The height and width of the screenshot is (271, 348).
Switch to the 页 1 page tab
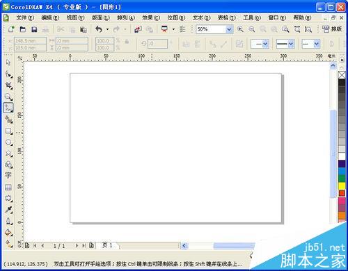[x=107, y=245]
